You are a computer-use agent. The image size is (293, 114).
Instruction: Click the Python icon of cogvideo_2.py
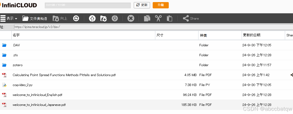point(4,85)
